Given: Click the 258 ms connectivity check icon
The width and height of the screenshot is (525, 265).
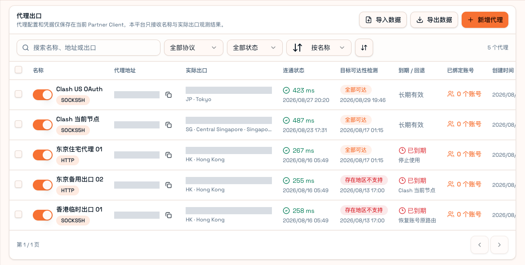Looking at the screenshot, I should tap(286, 211).
